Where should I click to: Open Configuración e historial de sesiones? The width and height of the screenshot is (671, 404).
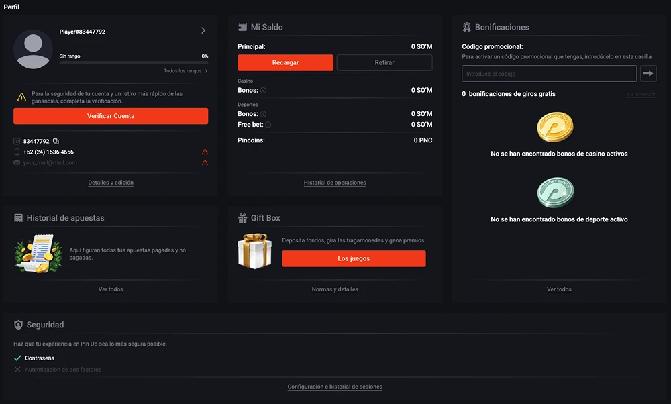tap(335, 387)
